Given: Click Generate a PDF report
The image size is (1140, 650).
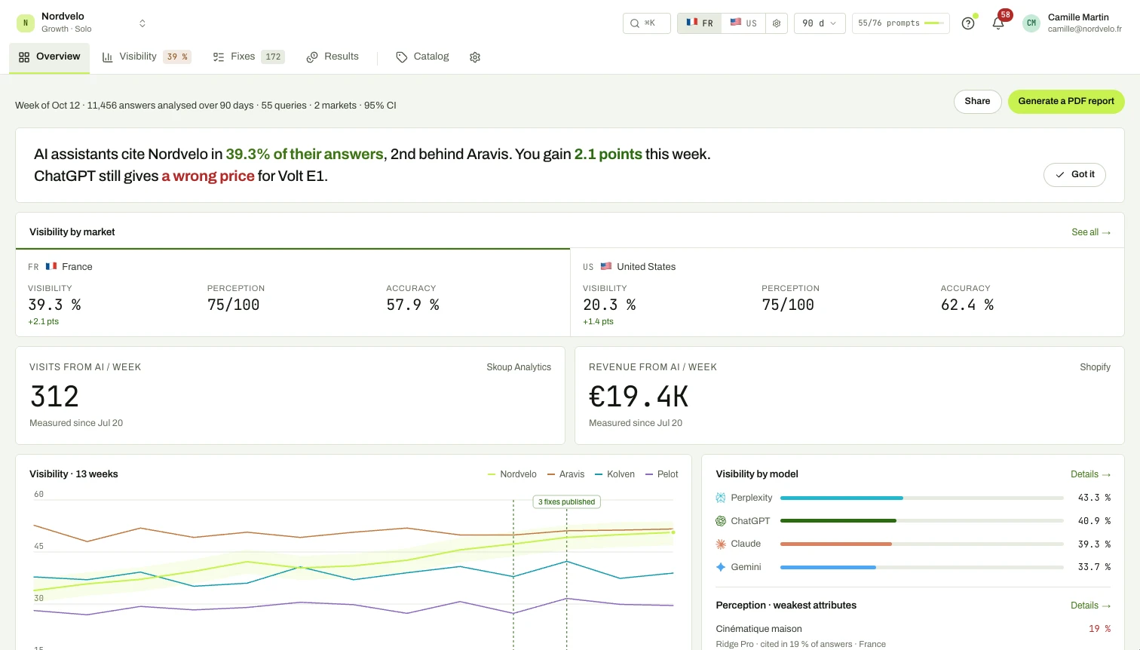Looking at the screenshot, I should tap(1066, 102).
